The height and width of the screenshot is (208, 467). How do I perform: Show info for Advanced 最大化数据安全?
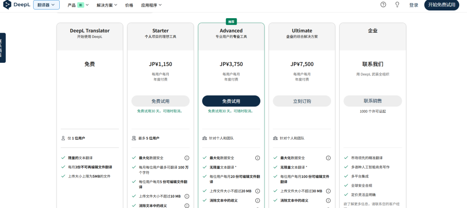click(x=258, y=158)
